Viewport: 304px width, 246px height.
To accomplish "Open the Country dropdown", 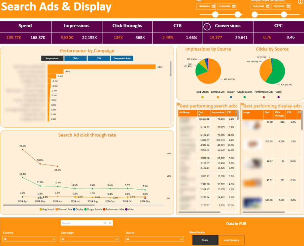I will [29, 239].
